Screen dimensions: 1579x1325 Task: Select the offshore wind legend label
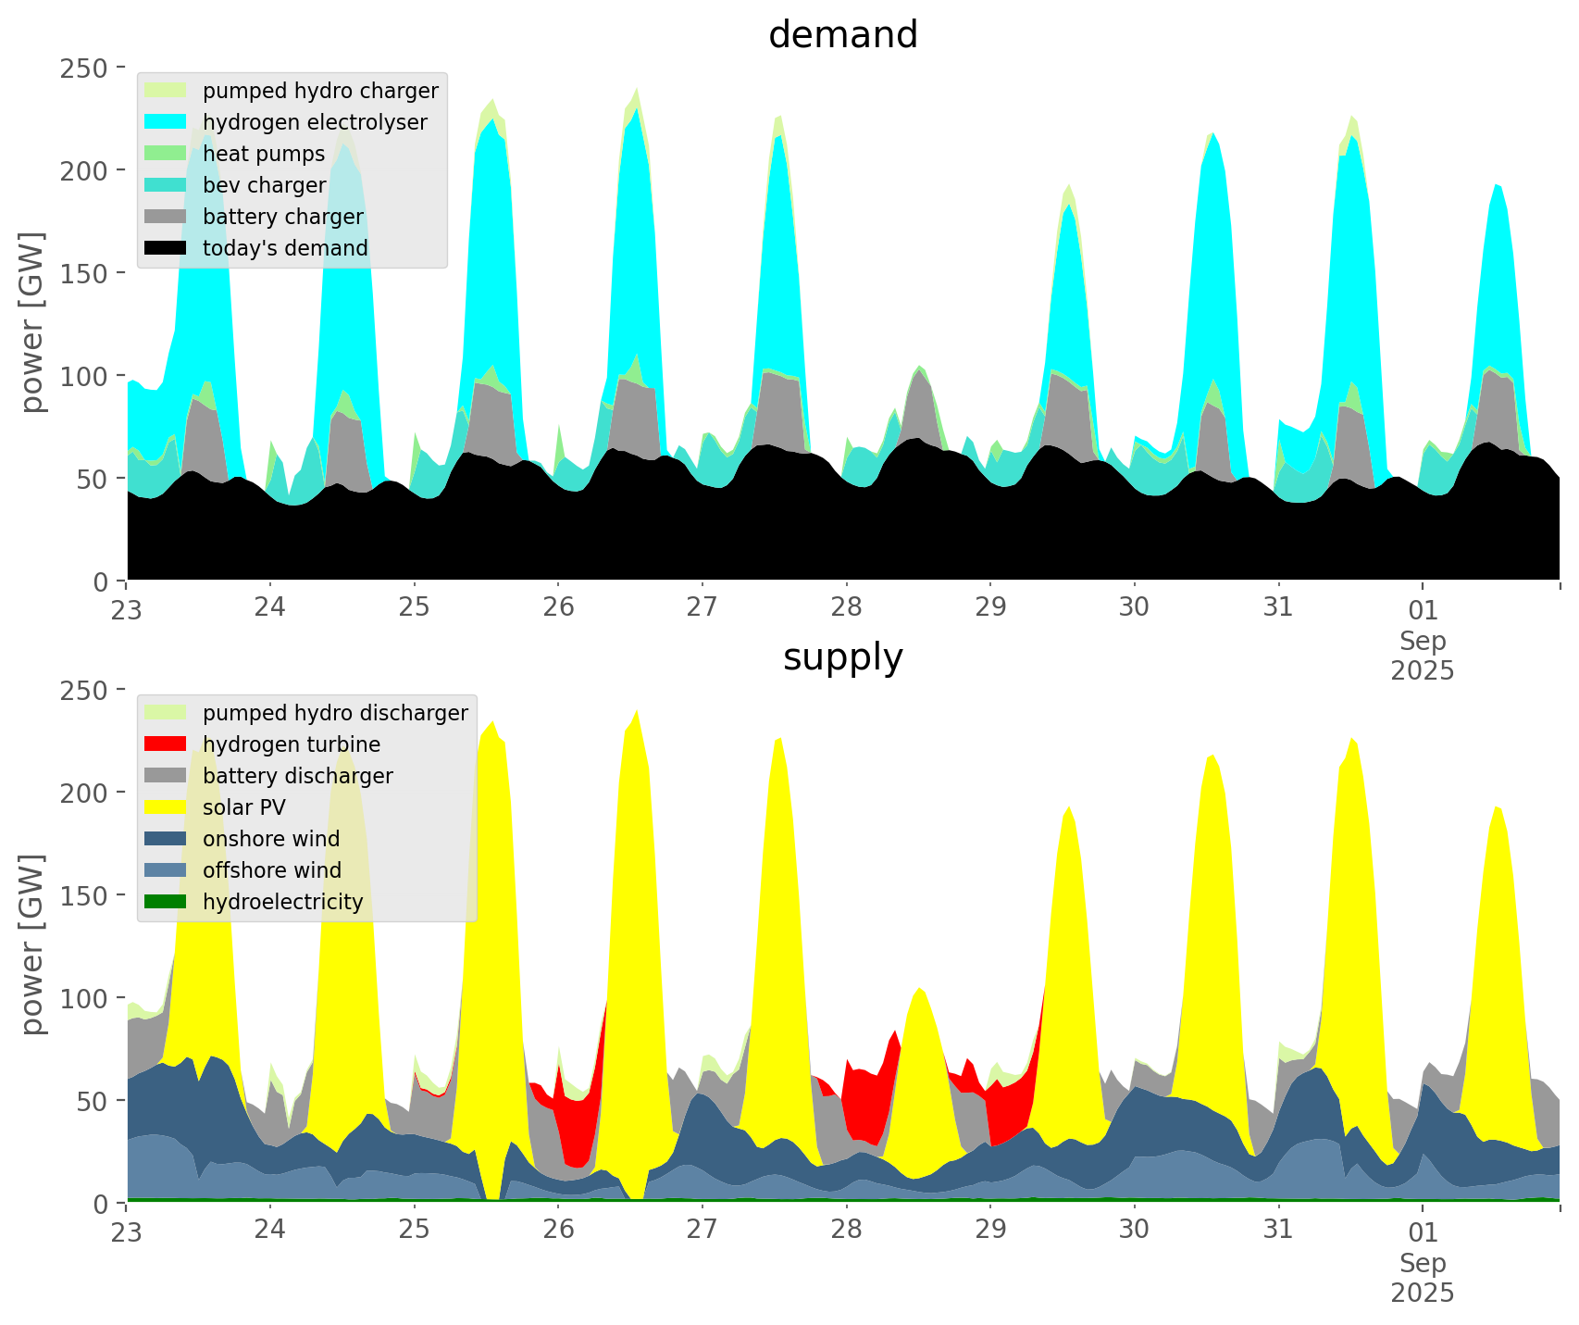coord(272,870)
